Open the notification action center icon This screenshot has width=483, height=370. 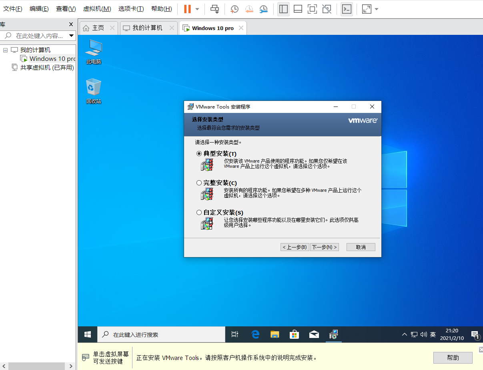pos(475,334)
